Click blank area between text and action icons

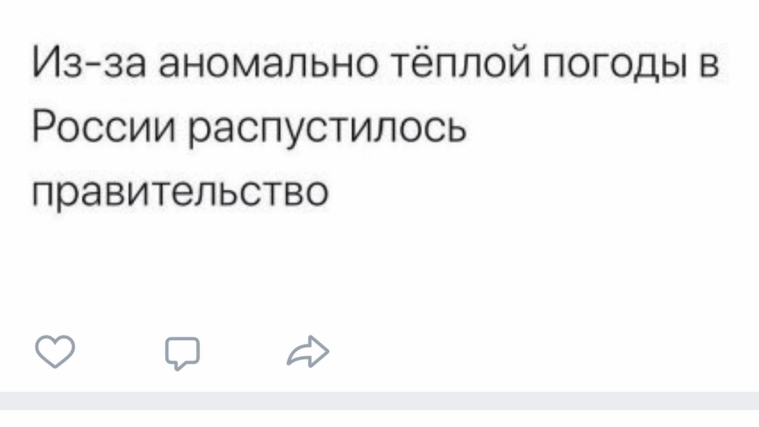tap(379, 273)
